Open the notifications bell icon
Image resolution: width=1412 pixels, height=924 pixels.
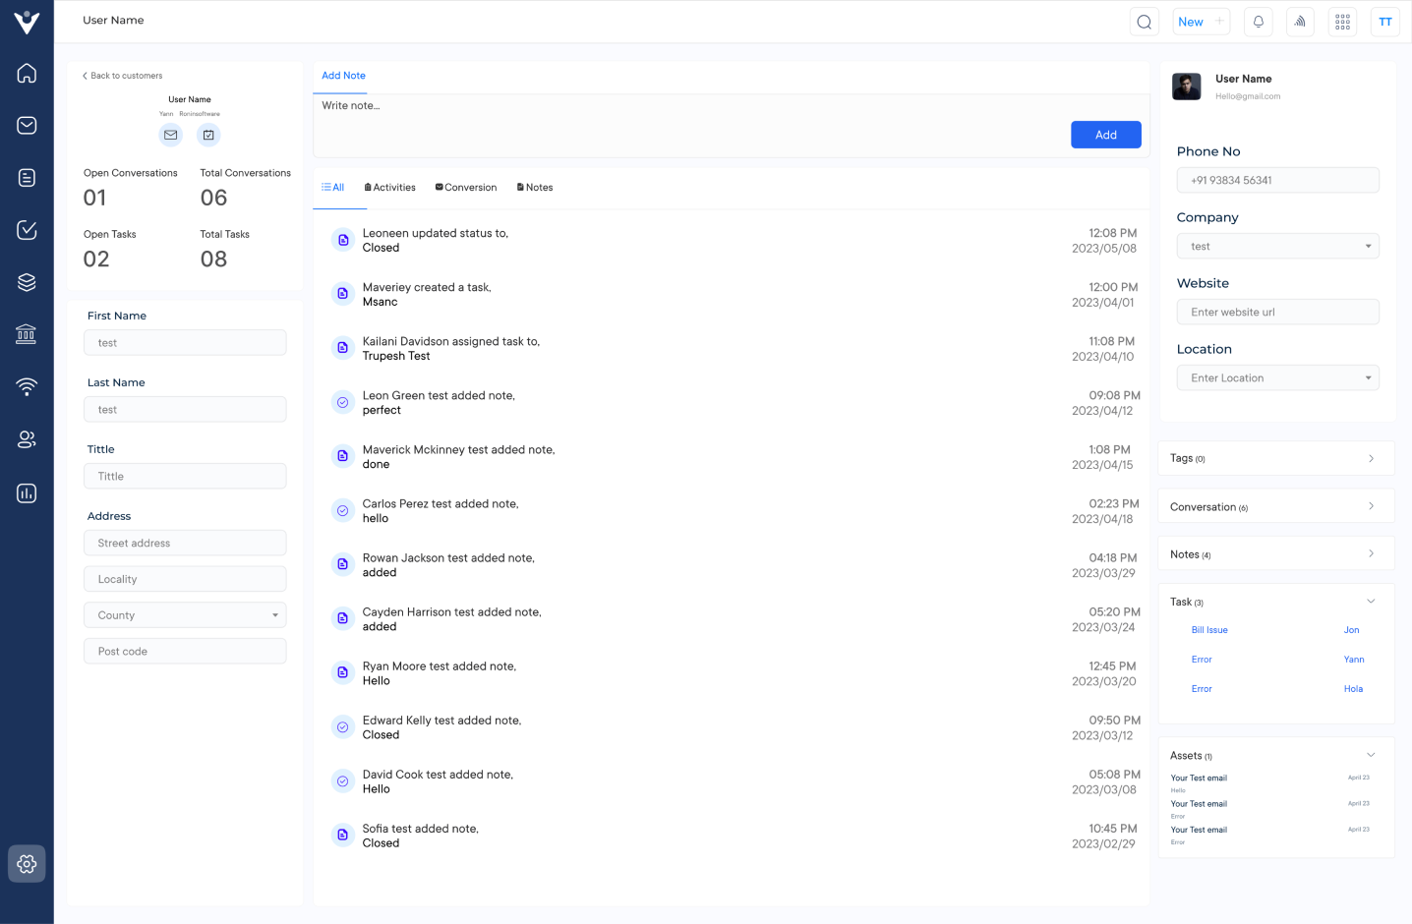pyautogui.click(x=1258, y=21)
